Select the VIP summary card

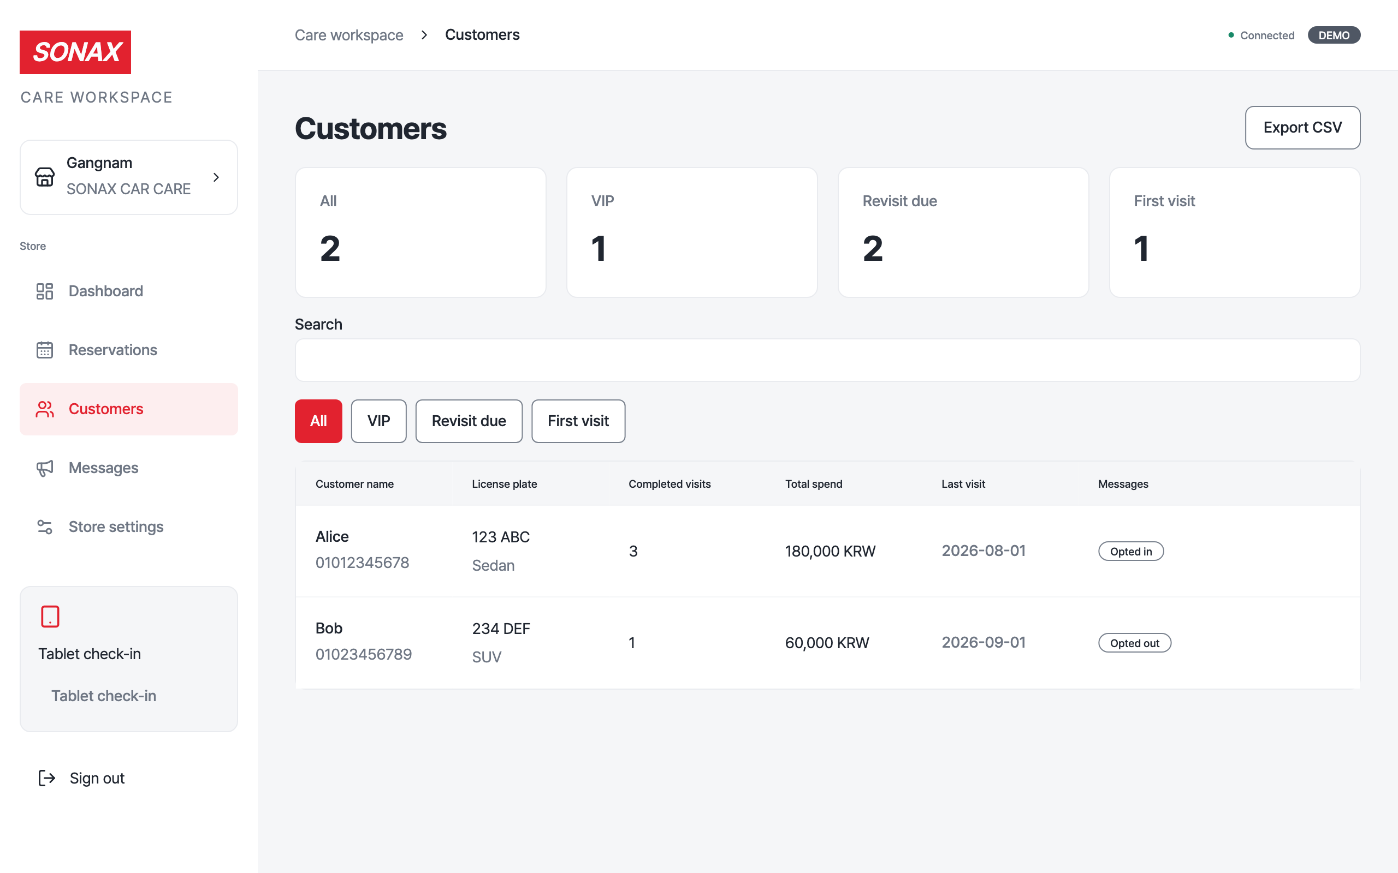pyautogui.click(x=692, y=232)
